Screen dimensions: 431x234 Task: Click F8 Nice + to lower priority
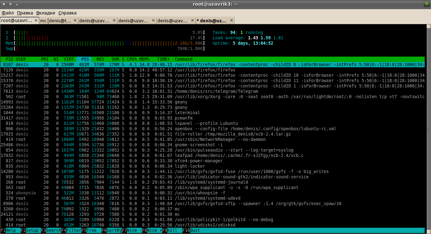[x=152, y=230]
